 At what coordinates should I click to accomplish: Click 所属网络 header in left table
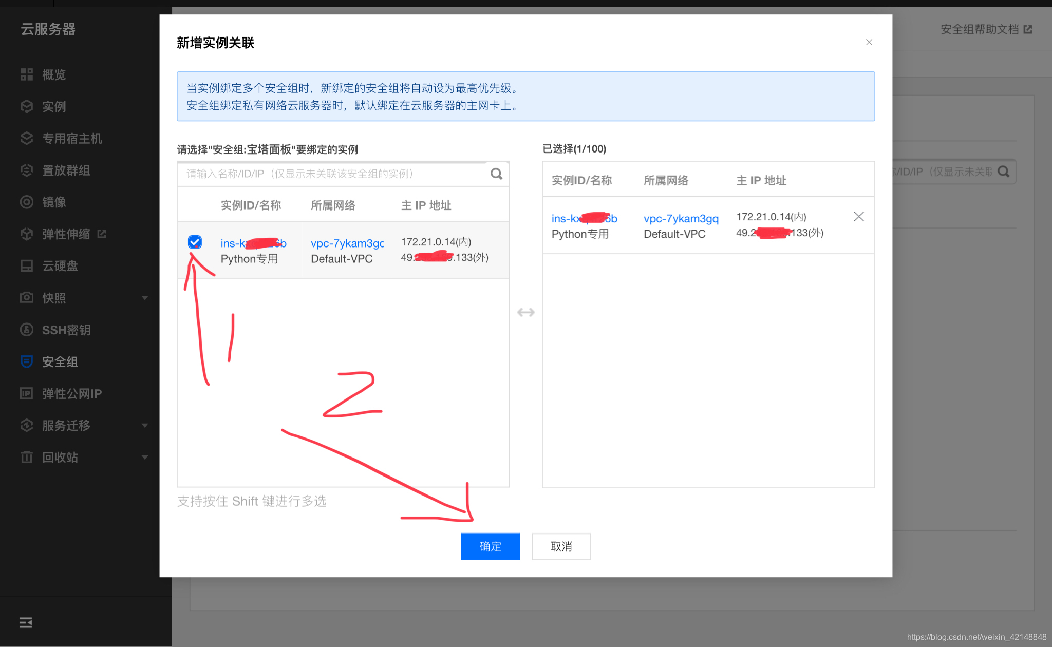point(333,205)
